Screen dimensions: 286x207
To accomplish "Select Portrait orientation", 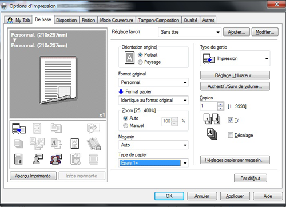I will click(x=140, y=55).
